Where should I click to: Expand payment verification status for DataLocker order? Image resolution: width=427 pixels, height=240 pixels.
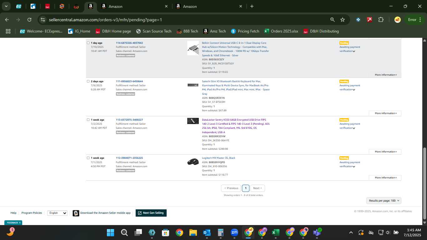point(354,128)
